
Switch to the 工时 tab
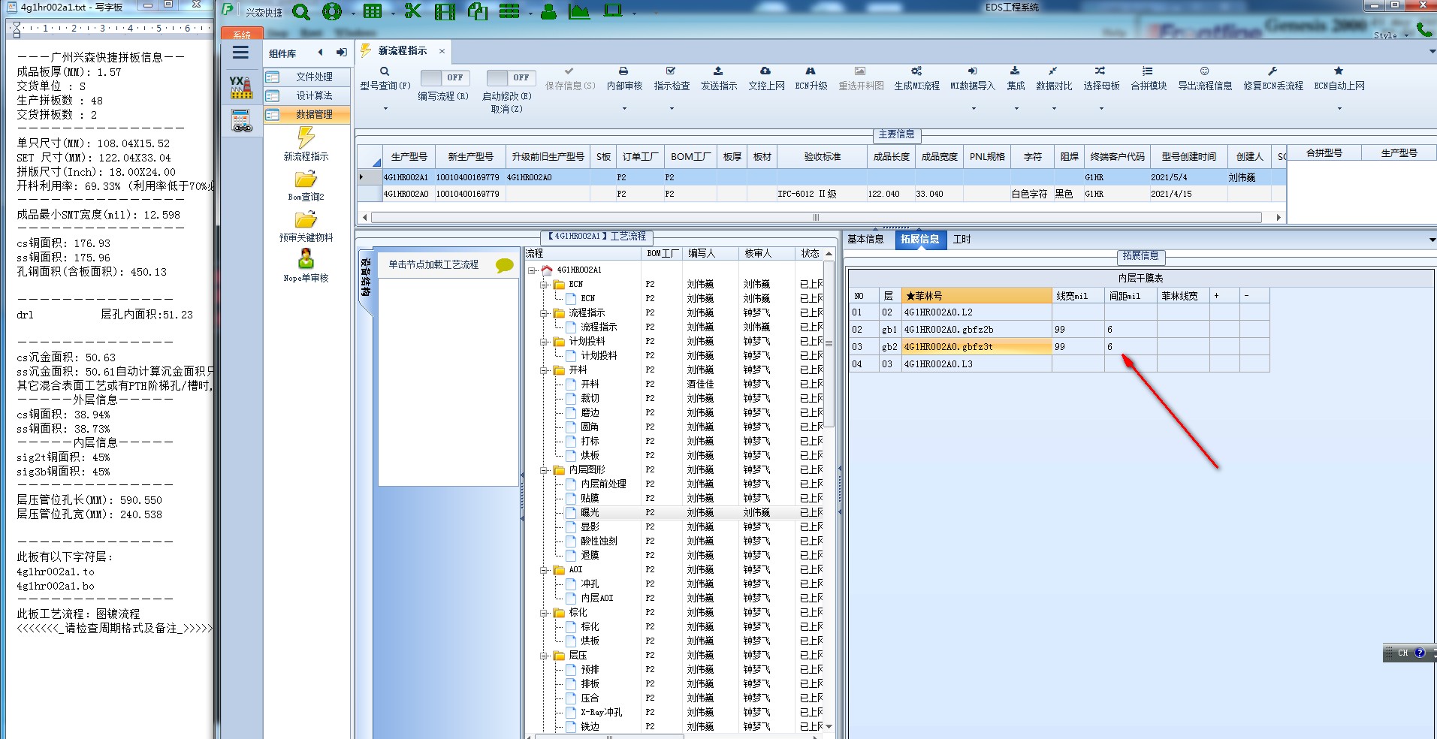pos(962,240)
